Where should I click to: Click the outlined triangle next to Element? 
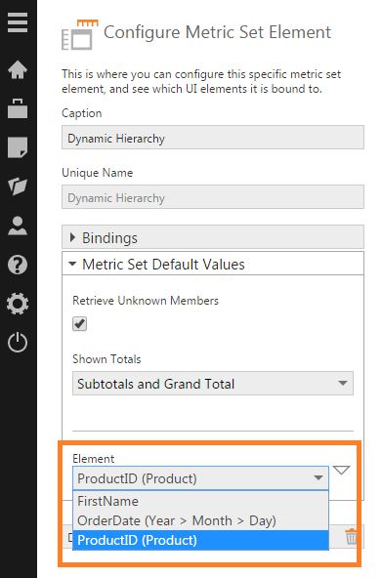point(341,470)
